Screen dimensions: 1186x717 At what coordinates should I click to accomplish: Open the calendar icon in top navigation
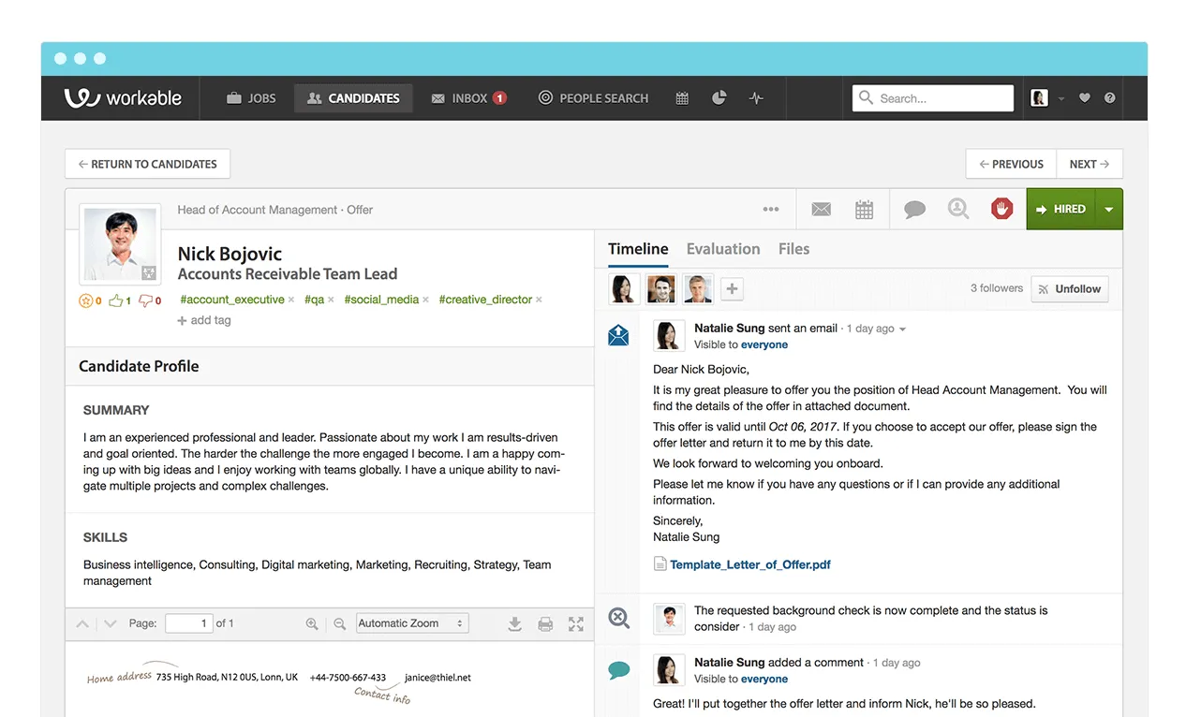(682, 98)
